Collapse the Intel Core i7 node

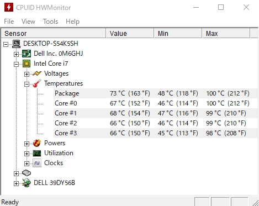coord(16,64)
